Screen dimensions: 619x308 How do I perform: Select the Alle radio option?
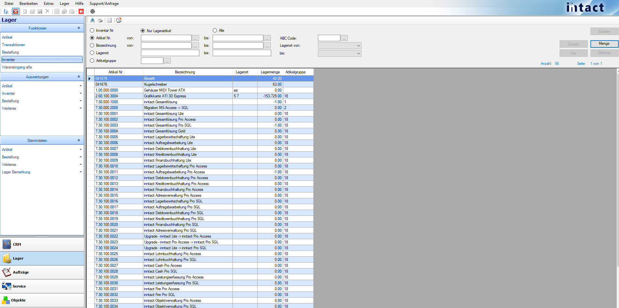click(215, 31)
